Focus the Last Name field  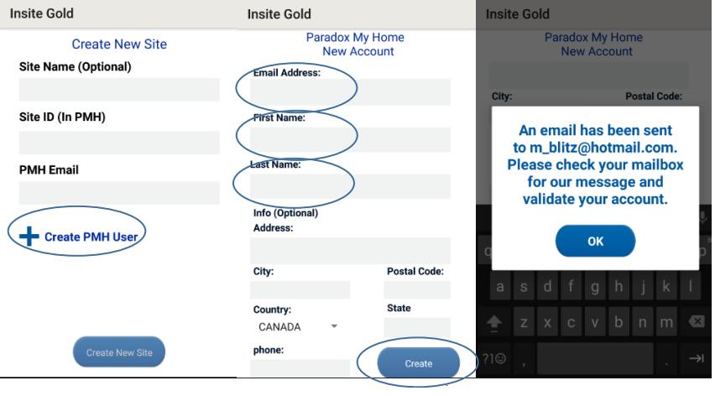[x=350, y=186]
